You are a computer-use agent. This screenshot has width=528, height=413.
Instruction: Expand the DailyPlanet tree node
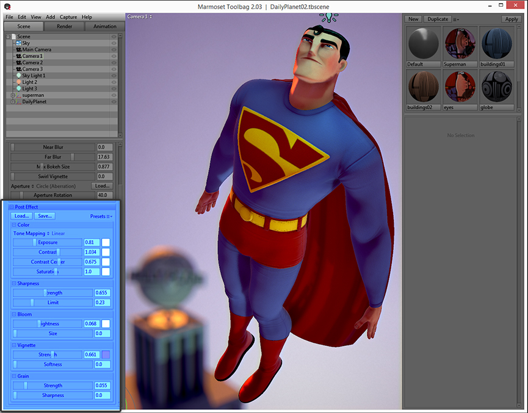coord(13,102)
